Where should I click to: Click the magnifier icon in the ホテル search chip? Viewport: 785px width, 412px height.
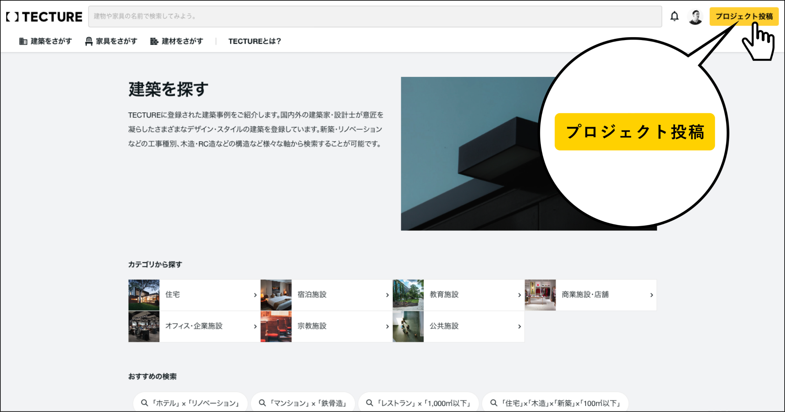(x=144, y=403)
